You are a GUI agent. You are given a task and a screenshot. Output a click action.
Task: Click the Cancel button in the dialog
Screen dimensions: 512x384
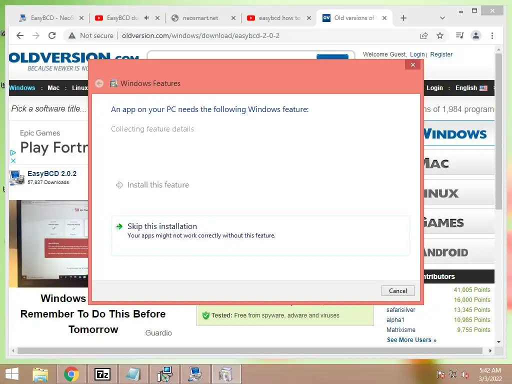397,290
